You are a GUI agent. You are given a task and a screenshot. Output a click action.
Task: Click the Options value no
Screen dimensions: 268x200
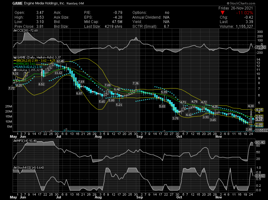[x=167, y=13]
